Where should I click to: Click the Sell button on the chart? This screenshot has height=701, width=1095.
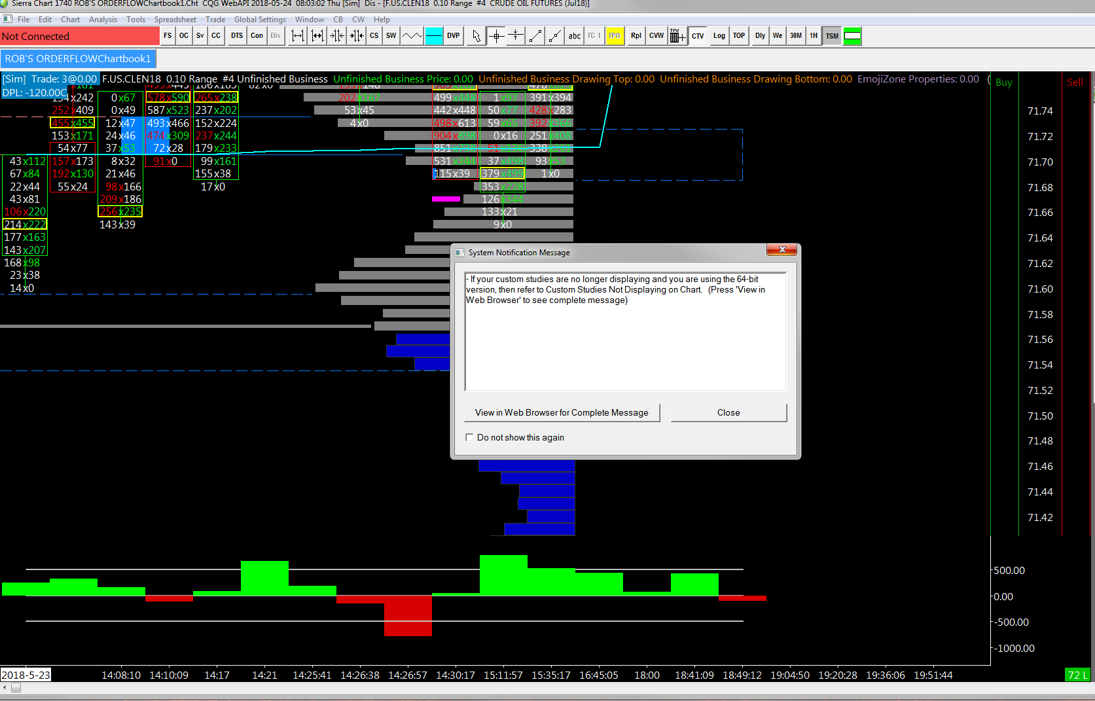1075,82
